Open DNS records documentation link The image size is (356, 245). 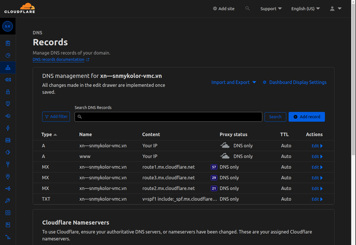[x=61, y=60]
